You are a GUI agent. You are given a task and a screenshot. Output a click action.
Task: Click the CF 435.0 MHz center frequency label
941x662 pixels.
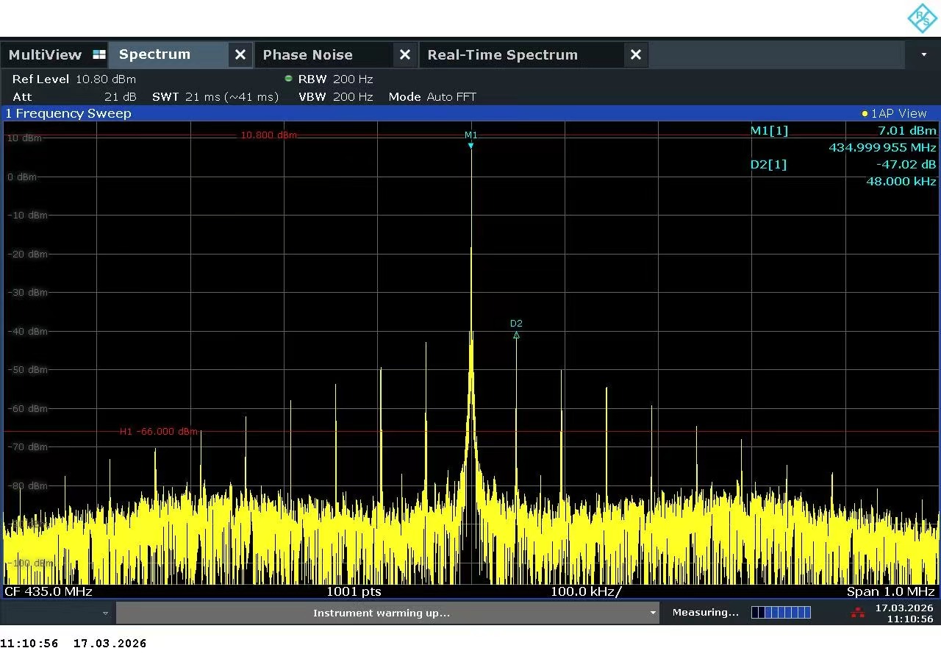(x=49, y=591)
